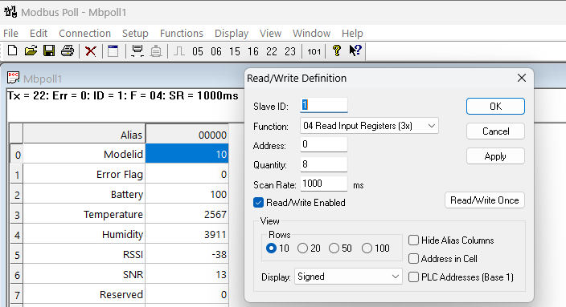Open the Functions menu
The height and width of the screenshot is (307, 566).
[182, 33]
